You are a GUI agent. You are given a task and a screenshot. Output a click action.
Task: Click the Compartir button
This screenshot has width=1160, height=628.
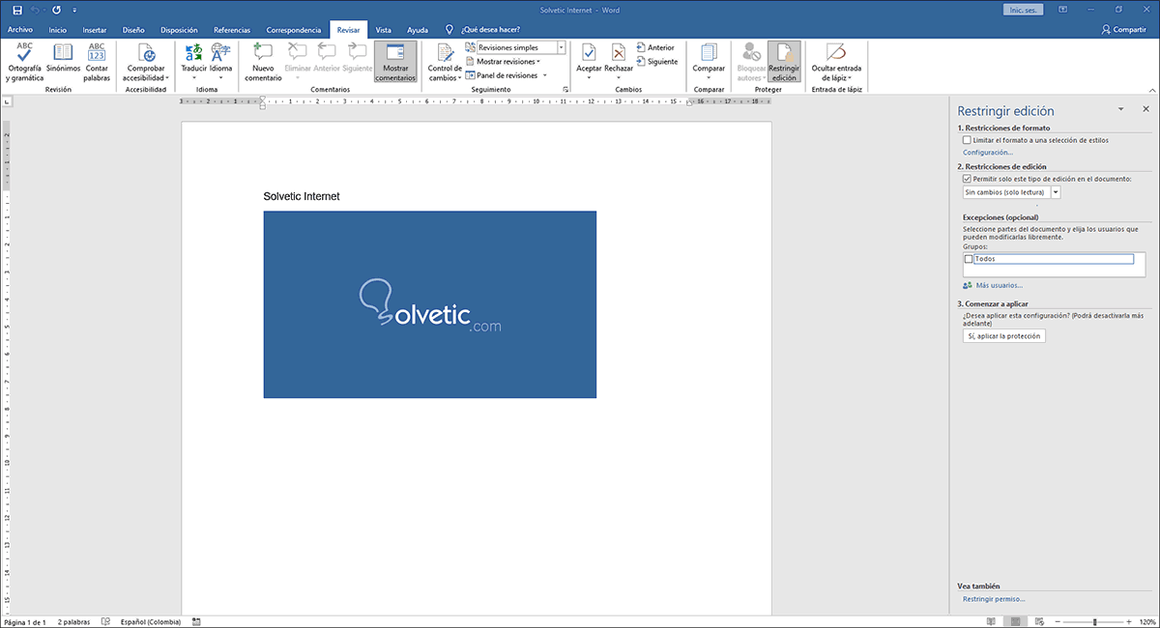[x=1123, y=30]
